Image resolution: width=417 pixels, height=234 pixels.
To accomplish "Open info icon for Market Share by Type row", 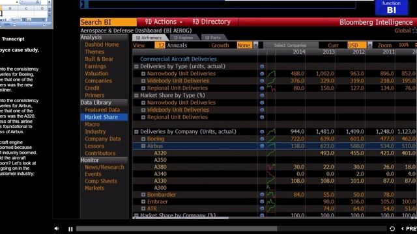I will (x=262, y=96).
